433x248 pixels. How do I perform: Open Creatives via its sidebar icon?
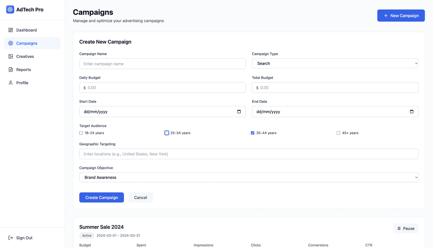[x=10, y=56]
